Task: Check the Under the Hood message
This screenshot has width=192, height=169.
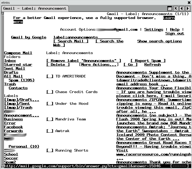Action: click(x=50, y=103)
